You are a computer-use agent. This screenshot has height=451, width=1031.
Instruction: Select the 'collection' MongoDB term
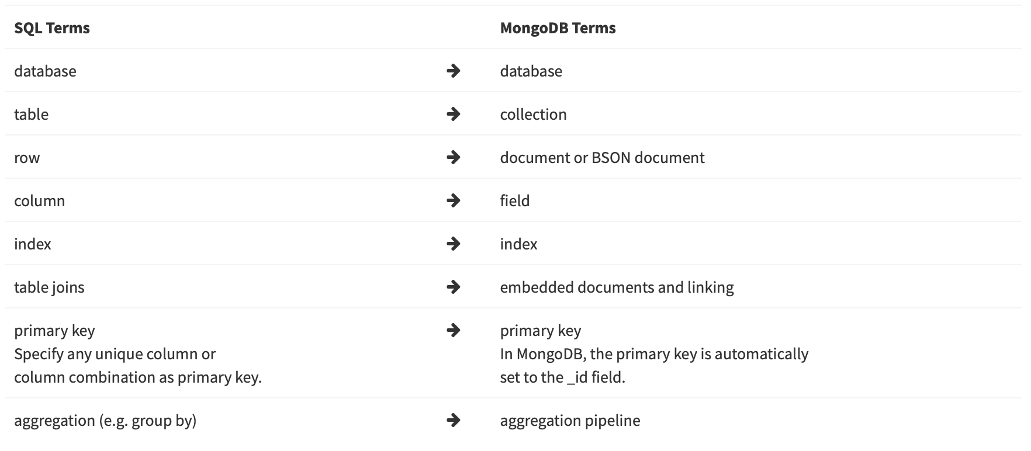(533, 114)
